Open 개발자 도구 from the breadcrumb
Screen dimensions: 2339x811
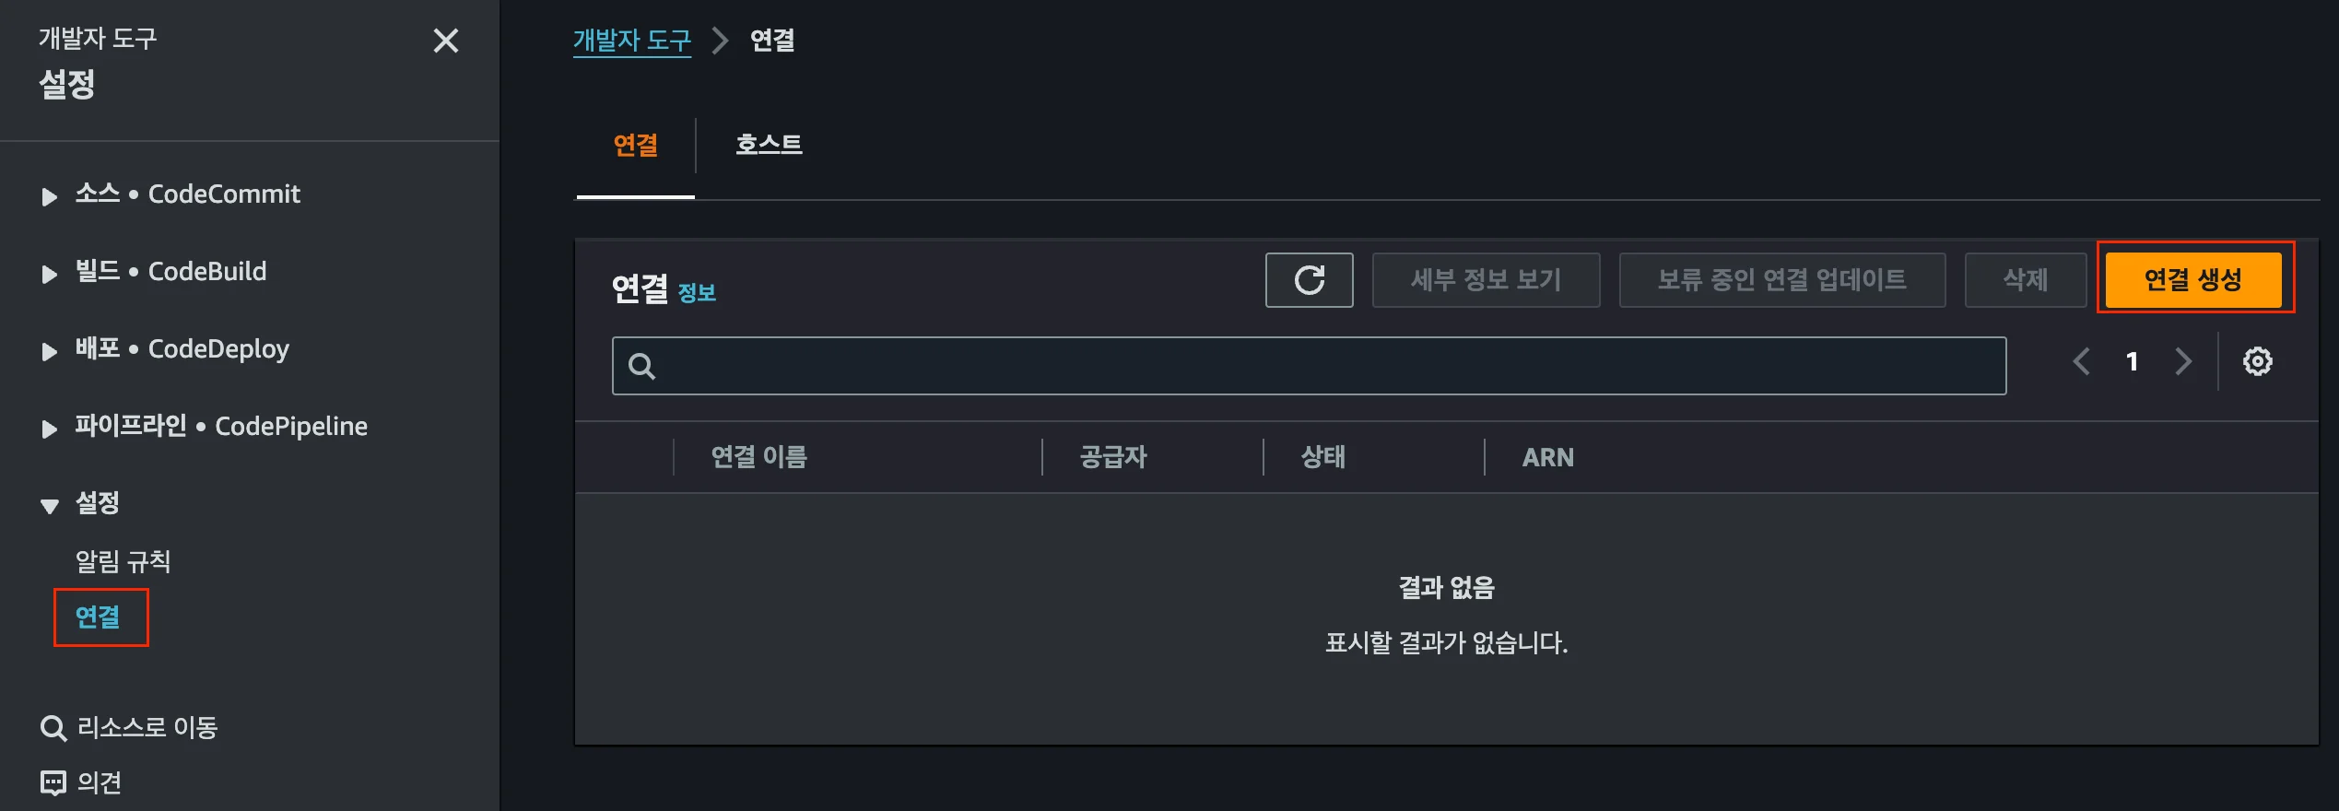coord(632,40)
